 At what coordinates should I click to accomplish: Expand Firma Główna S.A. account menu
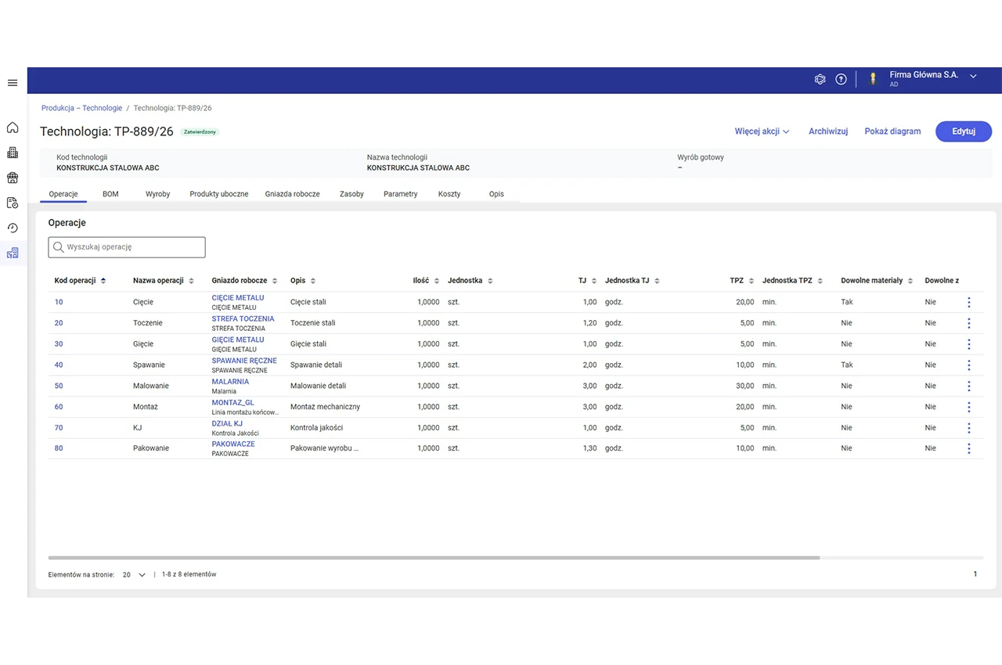click(x=974, y=76)
